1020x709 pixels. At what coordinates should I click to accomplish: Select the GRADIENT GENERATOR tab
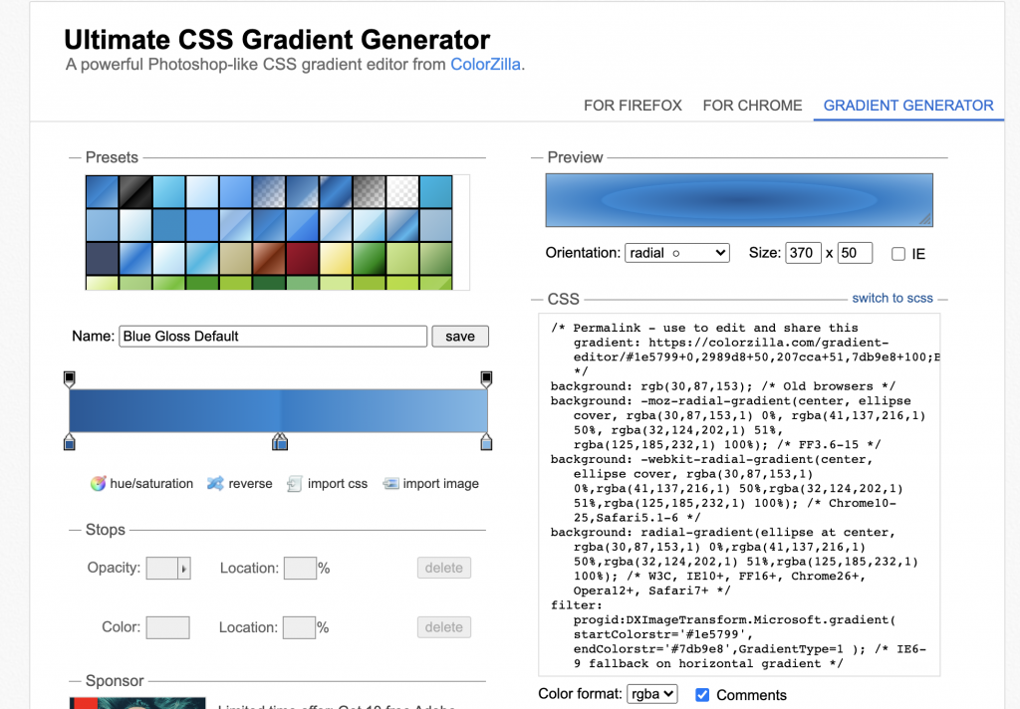(908, 106)
